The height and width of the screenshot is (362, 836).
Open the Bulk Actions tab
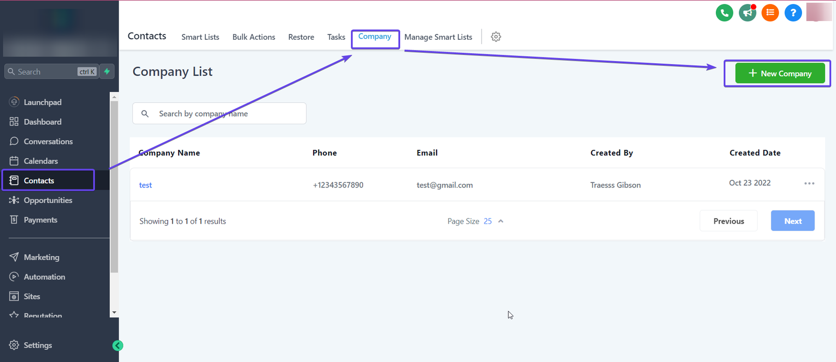click(x=253, y=37)
